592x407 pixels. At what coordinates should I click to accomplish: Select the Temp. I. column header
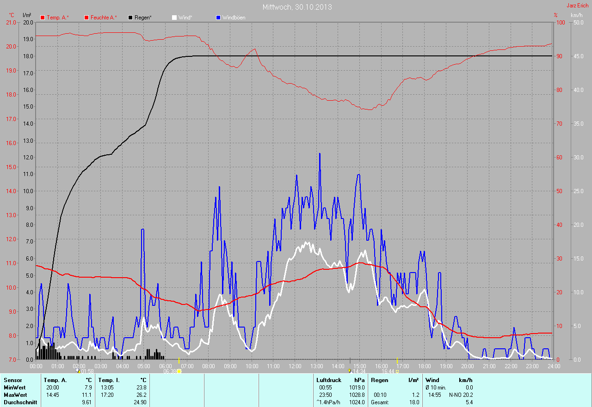(109, 380)
